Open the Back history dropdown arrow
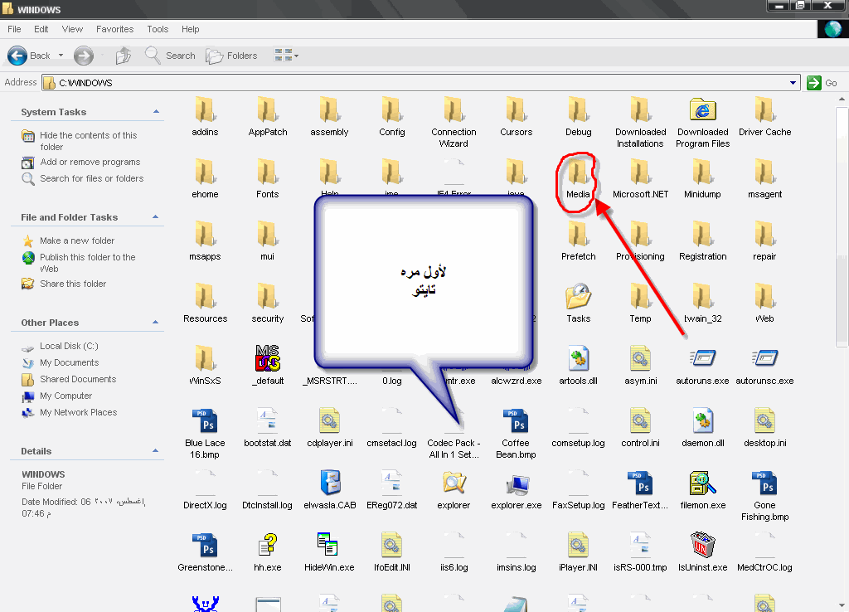The image size is (849, 612). click(61, 56)
